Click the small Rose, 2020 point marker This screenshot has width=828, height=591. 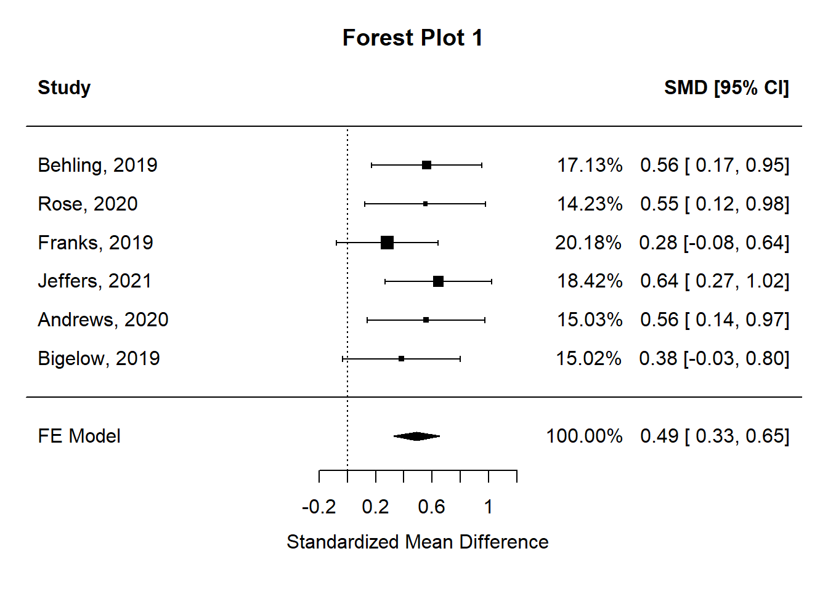click(x=425, y=204)
